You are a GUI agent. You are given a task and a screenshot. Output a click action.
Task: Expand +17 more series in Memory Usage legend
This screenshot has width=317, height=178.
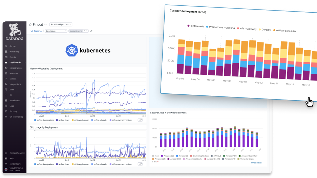click(140, 120)
